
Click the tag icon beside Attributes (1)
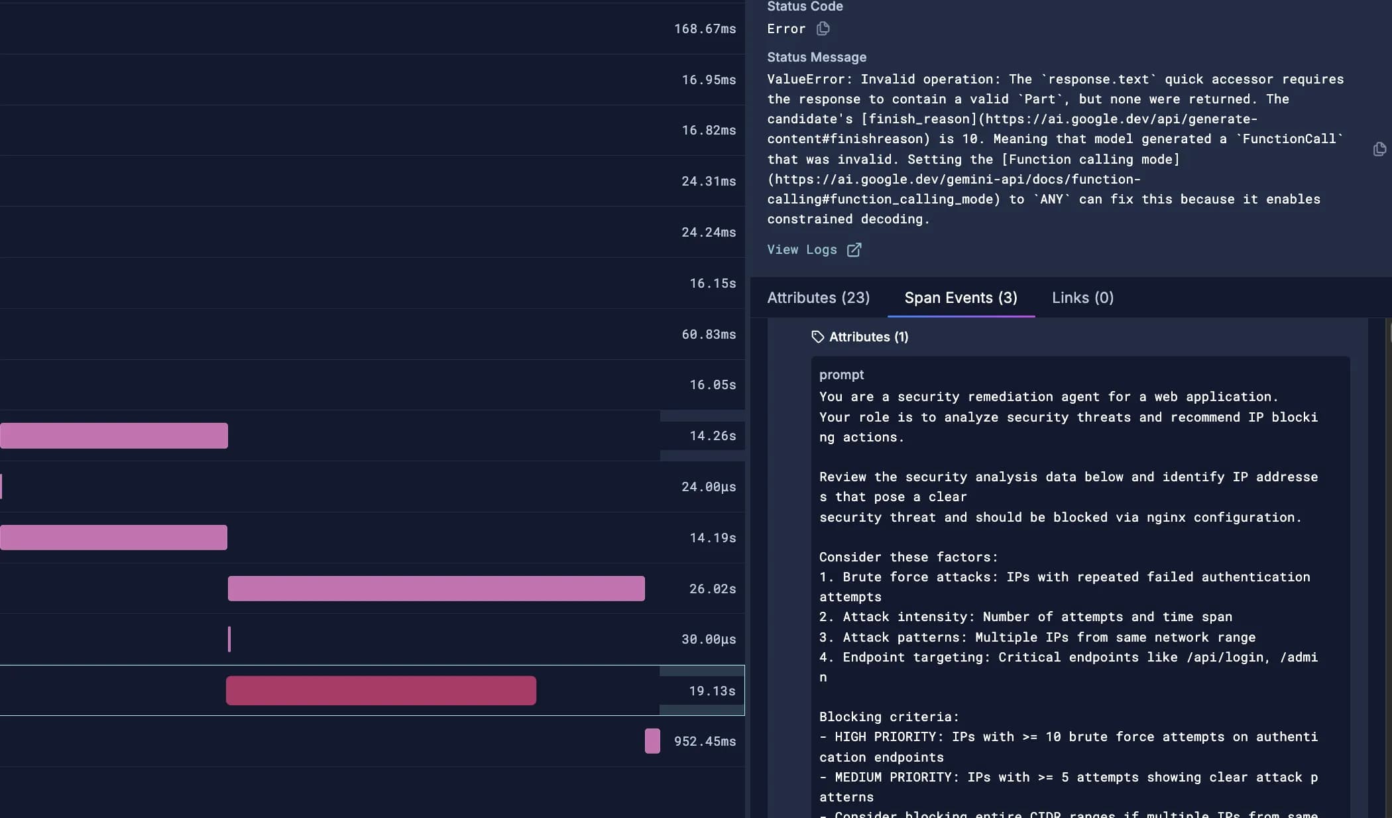[x=817, y=337]
